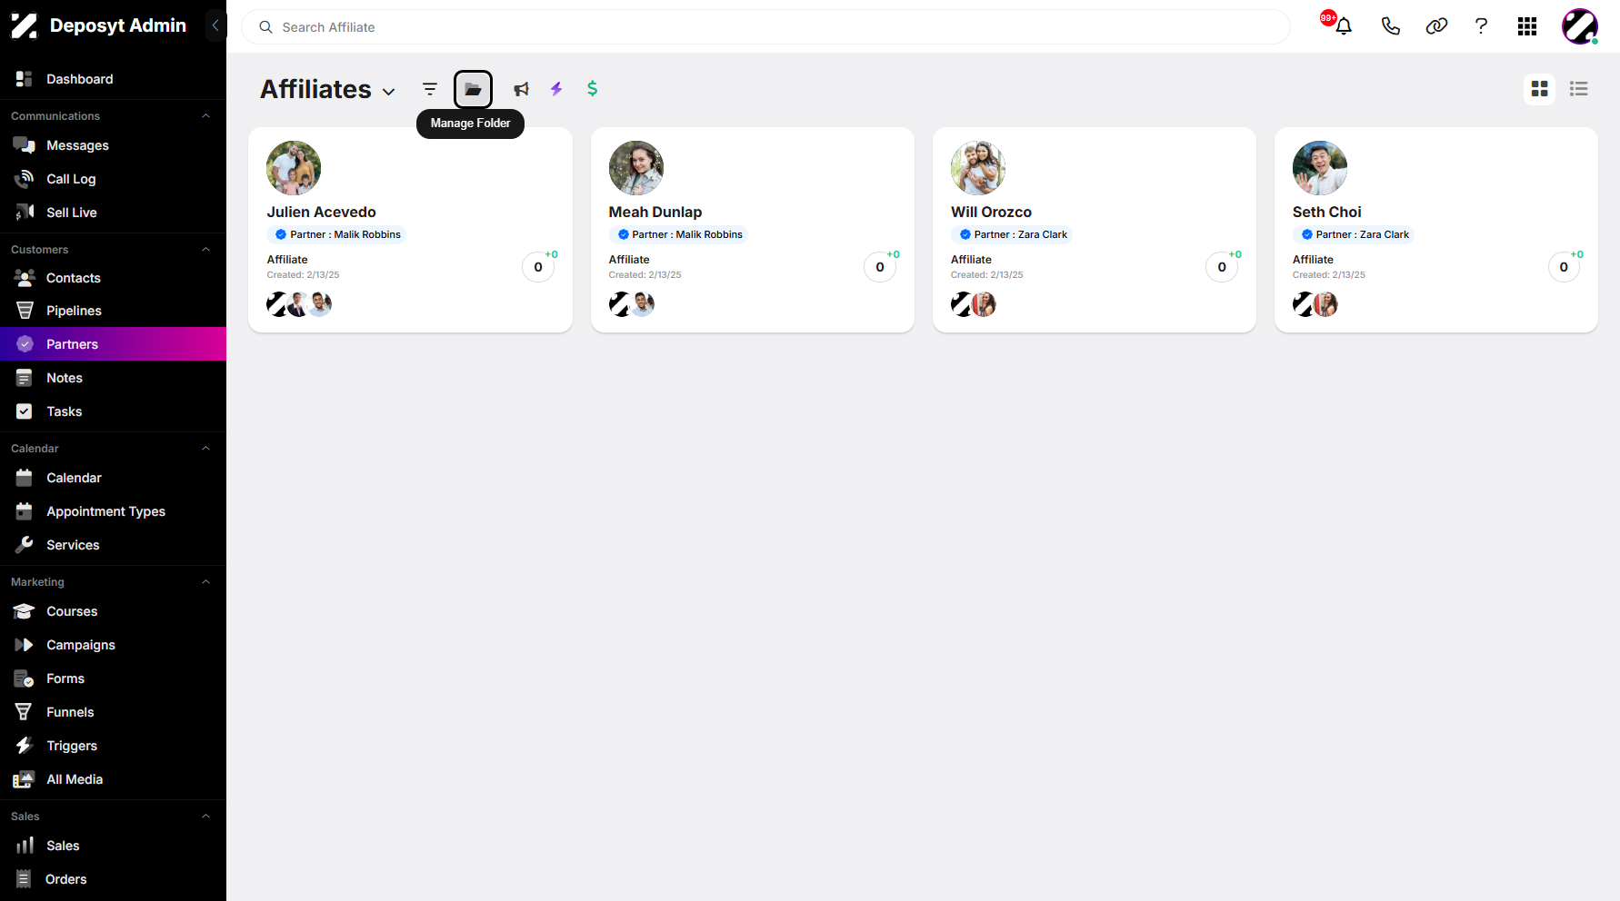Open Call Log
Image resolution: width=1620 pixels, height=901 pixels.
[113, 179]
